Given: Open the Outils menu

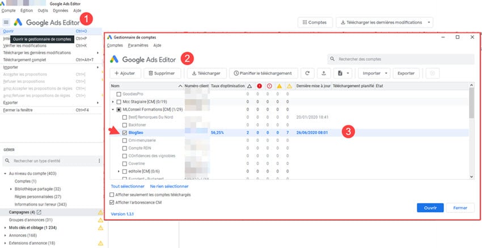Looking at the screenshot, I should point(43,10).
